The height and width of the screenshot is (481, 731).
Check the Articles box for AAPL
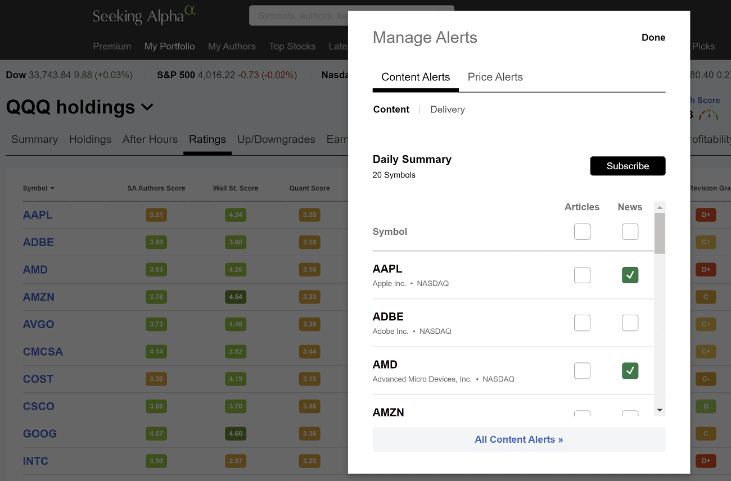click(x=582, y=275)
